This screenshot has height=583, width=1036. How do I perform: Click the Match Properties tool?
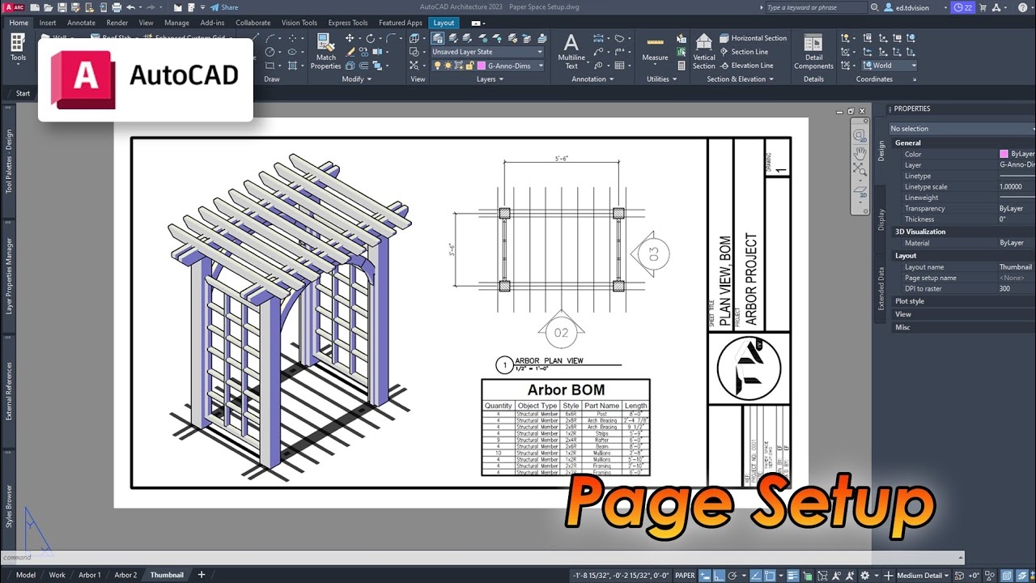(x=325, y=51)
